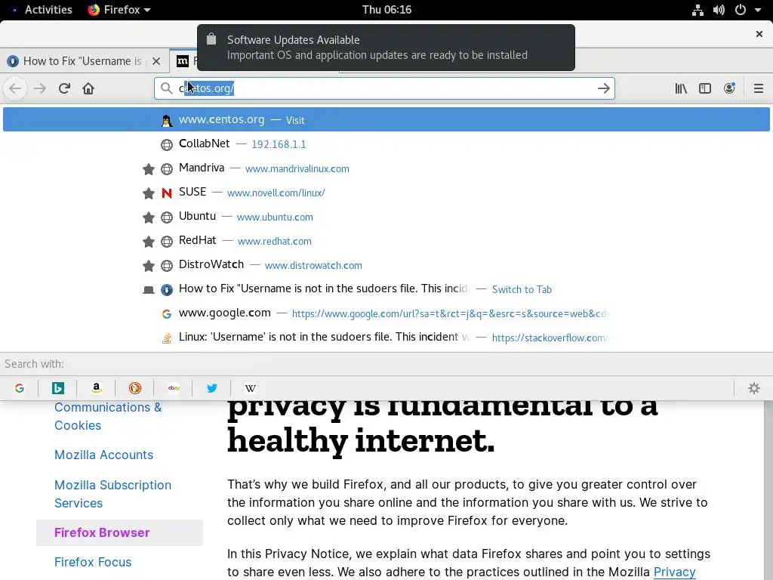Select Firefox Browser sidebar item
The width and height of the screenshot is (773, 580).
pos(119,532)
